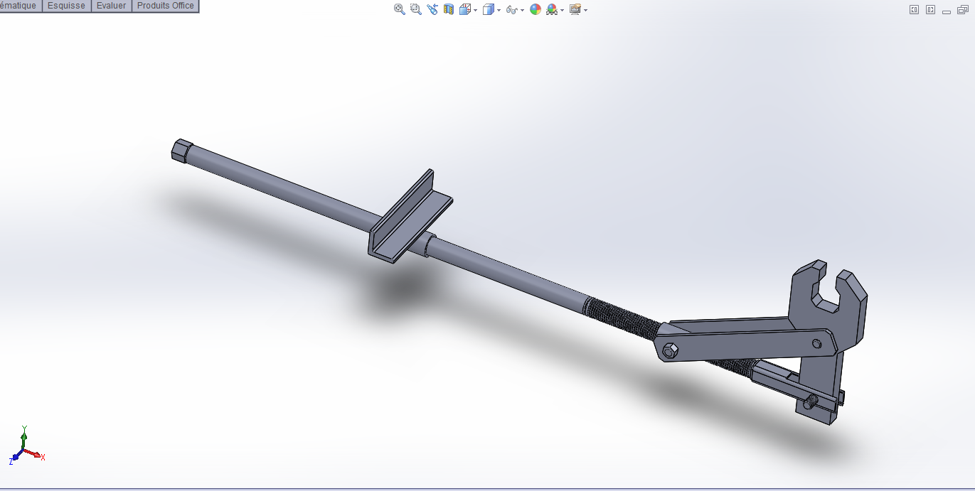Expand the Apply Scene dropdown arrow
Viewport: 975px width, 491px height.
click(562, 10)
